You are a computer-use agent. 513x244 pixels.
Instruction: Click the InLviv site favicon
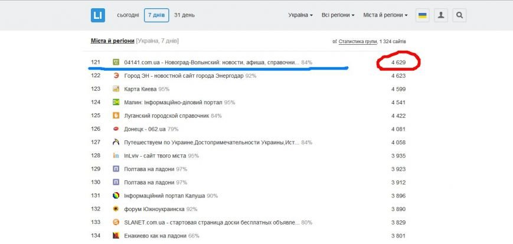tap(116, 156)
